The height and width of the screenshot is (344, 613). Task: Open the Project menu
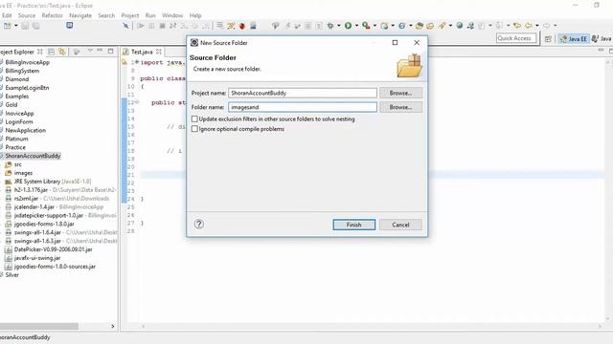(x=130, y=15)
